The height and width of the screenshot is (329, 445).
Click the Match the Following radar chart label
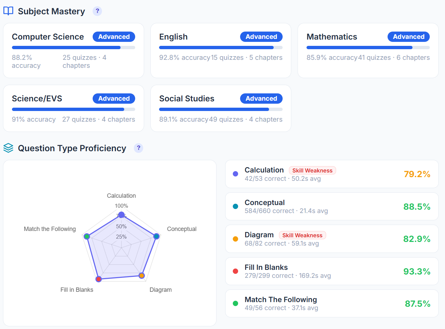coord(49,229)
